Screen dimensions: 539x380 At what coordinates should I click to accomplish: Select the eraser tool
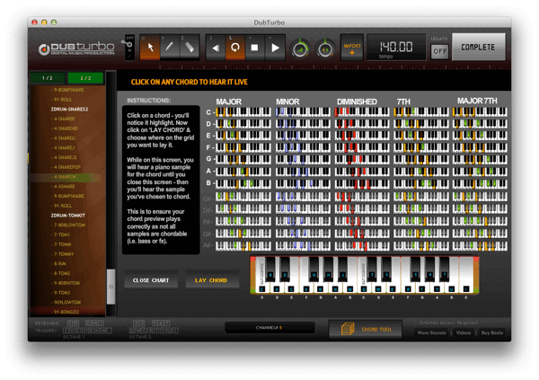point(190,48)
